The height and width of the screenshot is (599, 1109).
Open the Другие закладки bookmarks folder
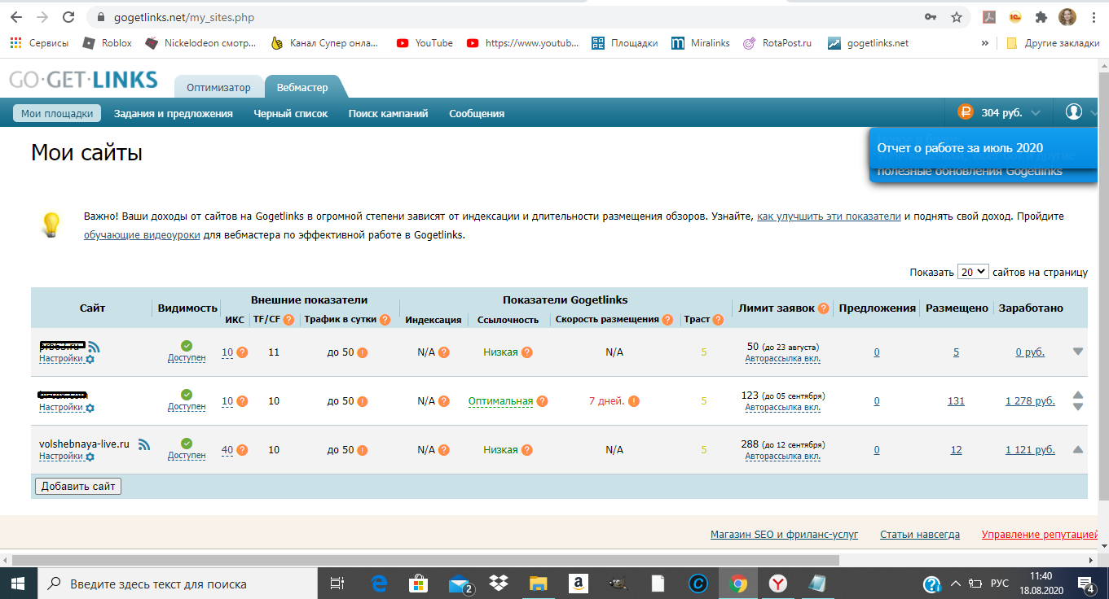[x=1053, y=43]
